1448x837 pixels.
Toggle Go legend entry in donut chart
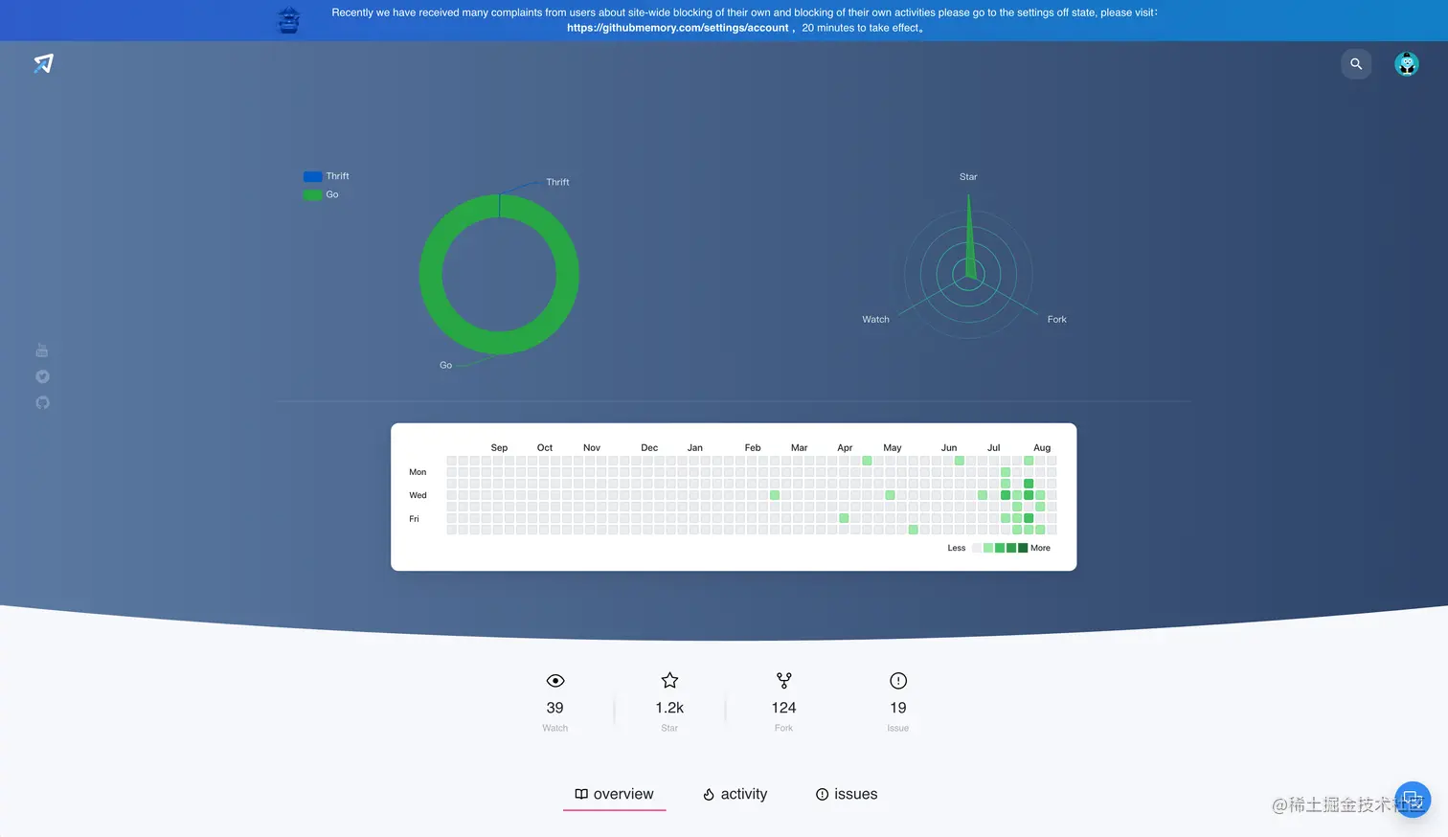(x=321, y=194)
